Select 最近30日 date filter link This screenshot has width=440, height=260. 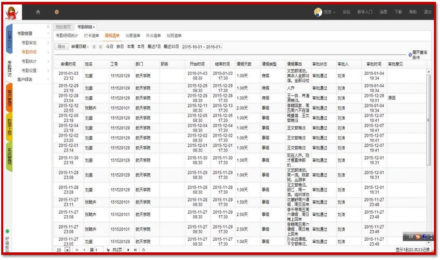click(x=171, y=47)
